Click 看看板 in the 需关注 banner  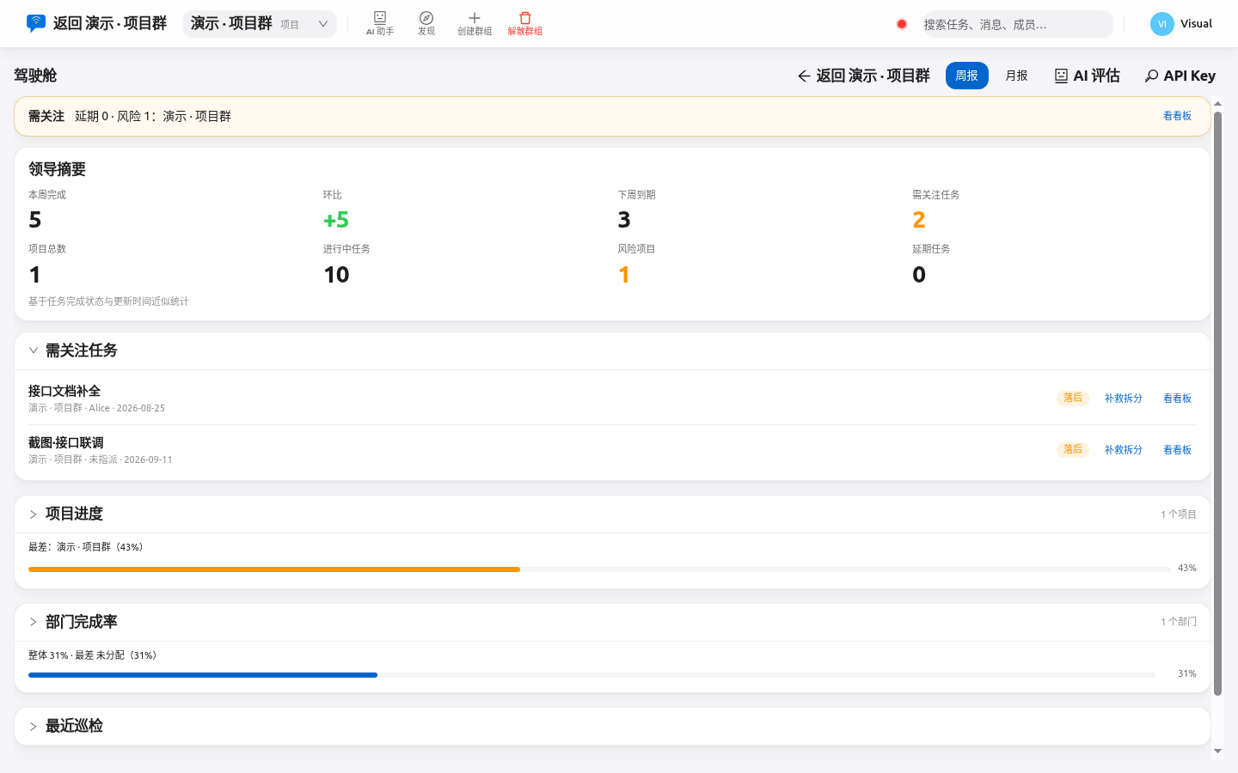[1177, 116]
